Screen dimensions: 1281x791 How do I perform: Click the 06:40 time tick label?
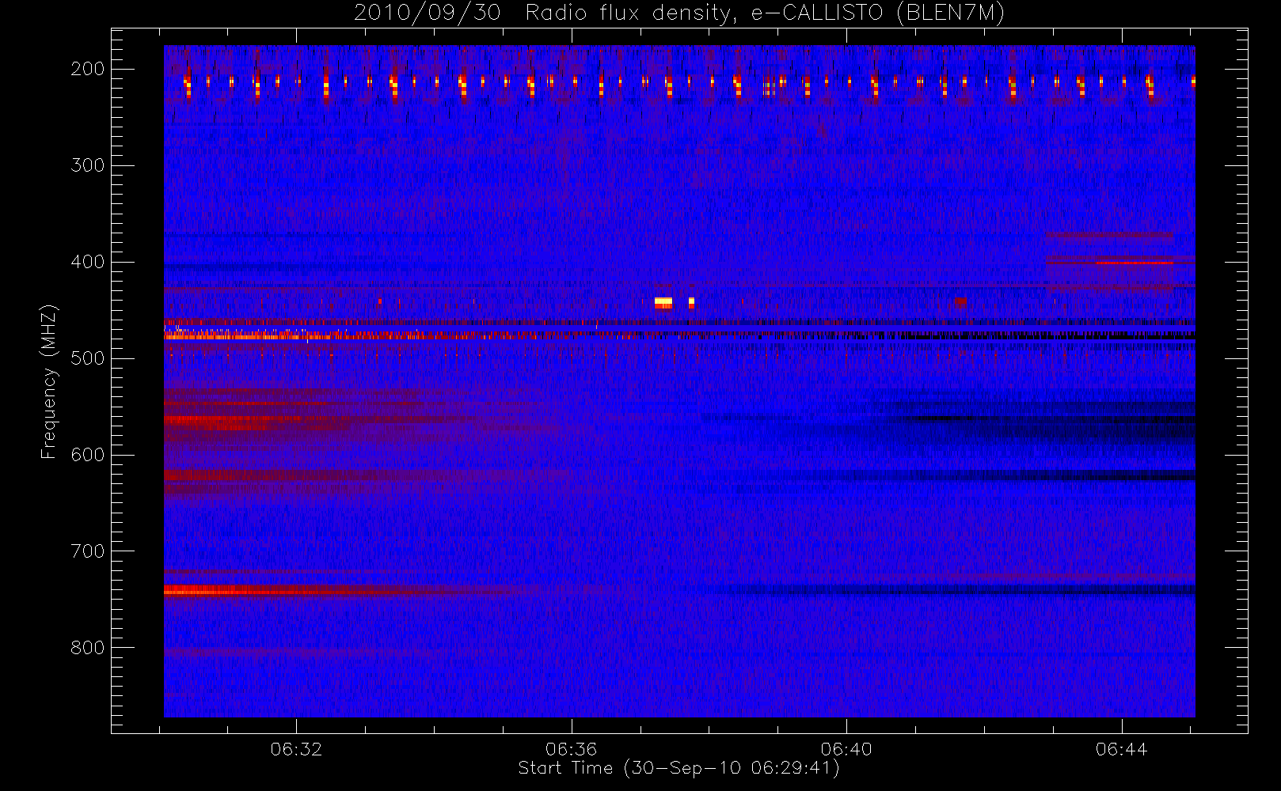(846, 749)
